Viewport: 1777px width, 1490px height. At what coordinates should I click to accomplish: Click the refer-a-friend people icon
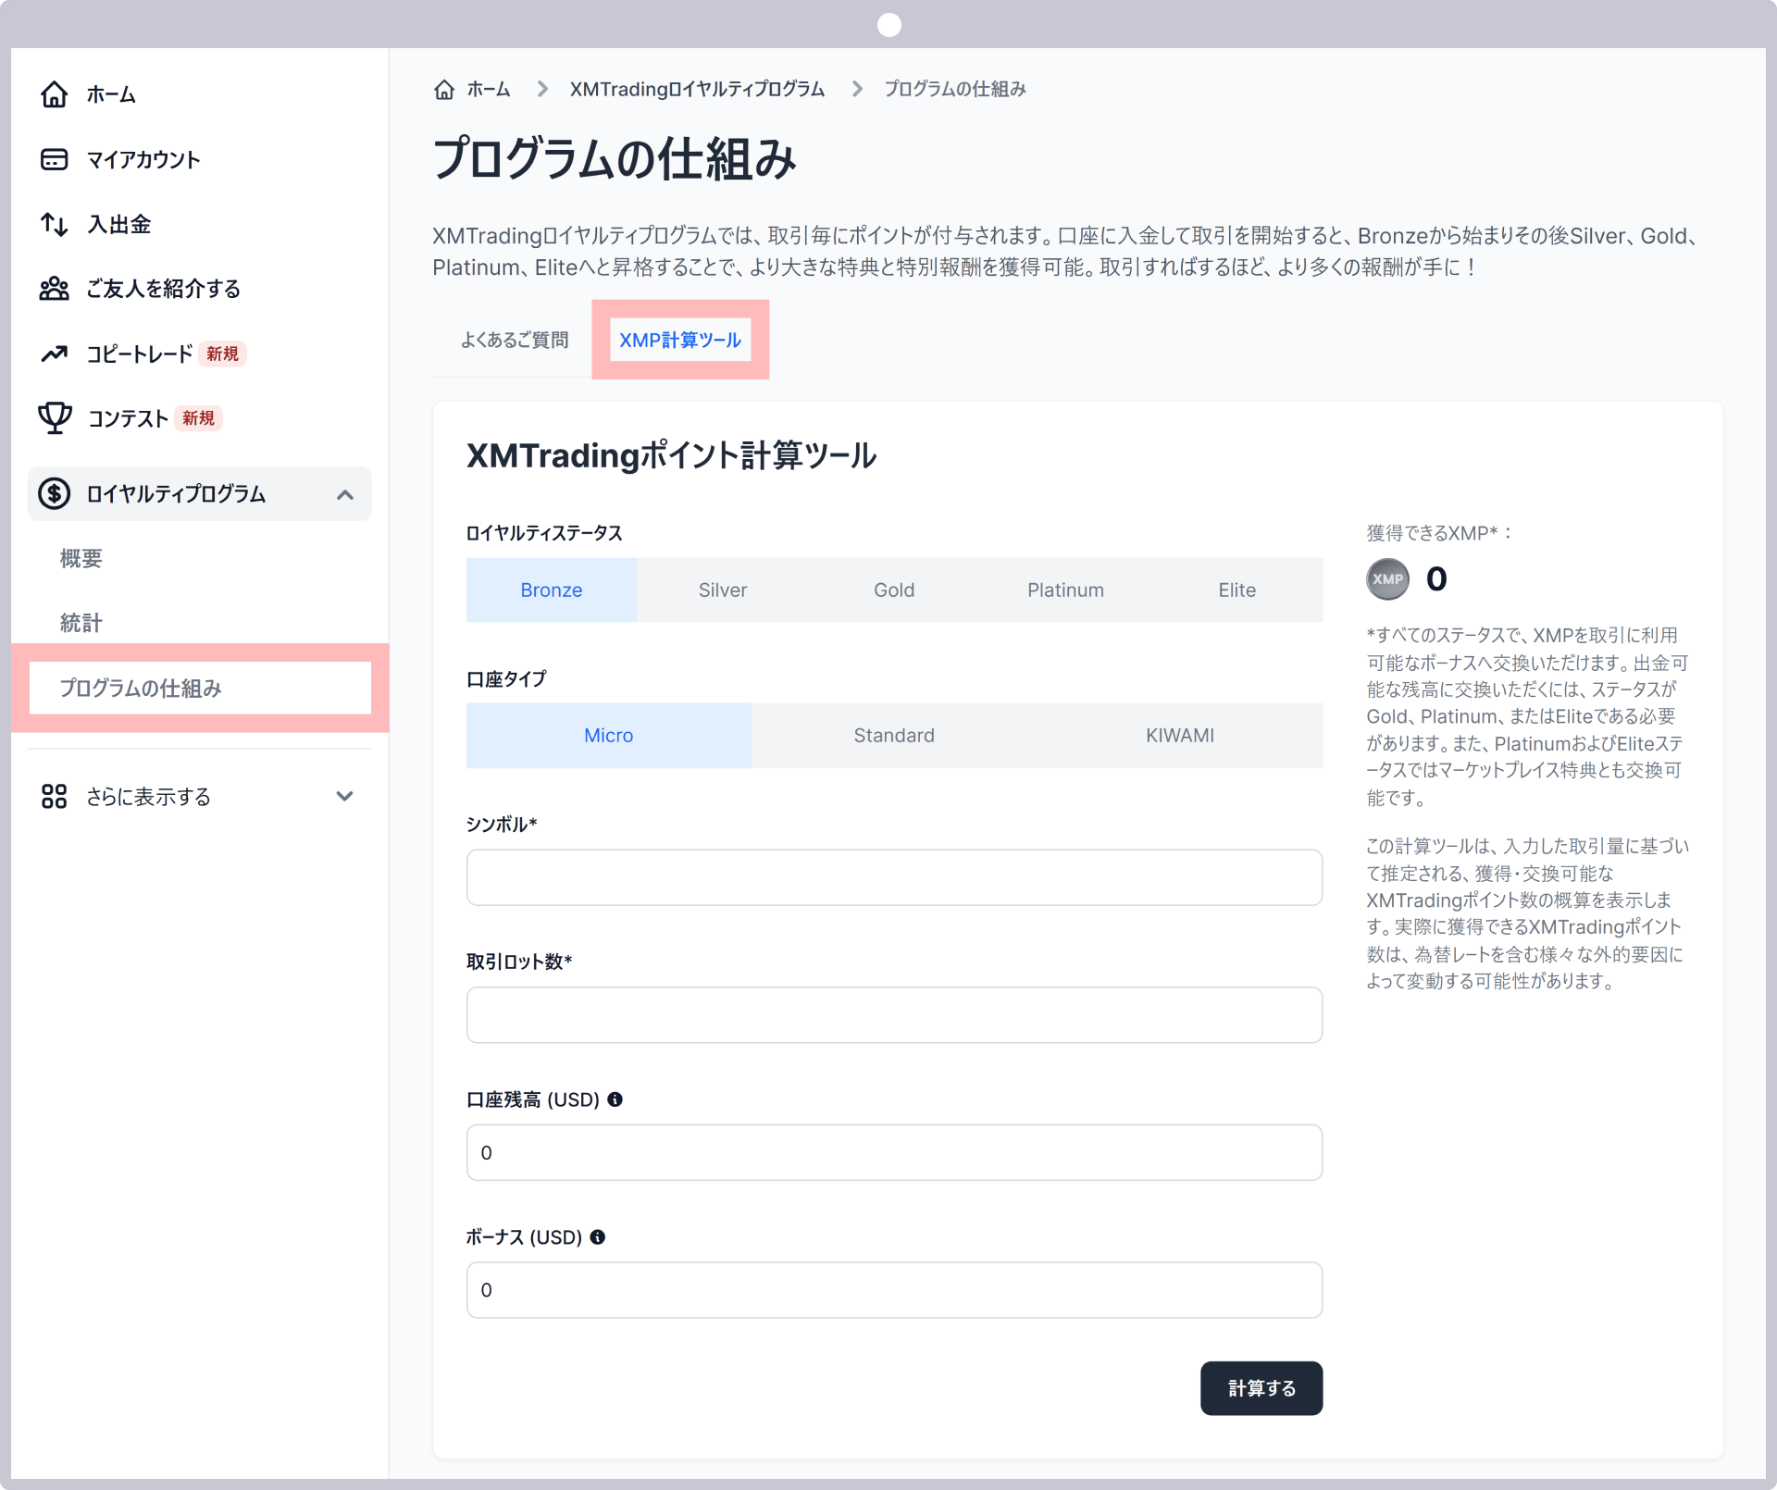[x=55, y=289]
